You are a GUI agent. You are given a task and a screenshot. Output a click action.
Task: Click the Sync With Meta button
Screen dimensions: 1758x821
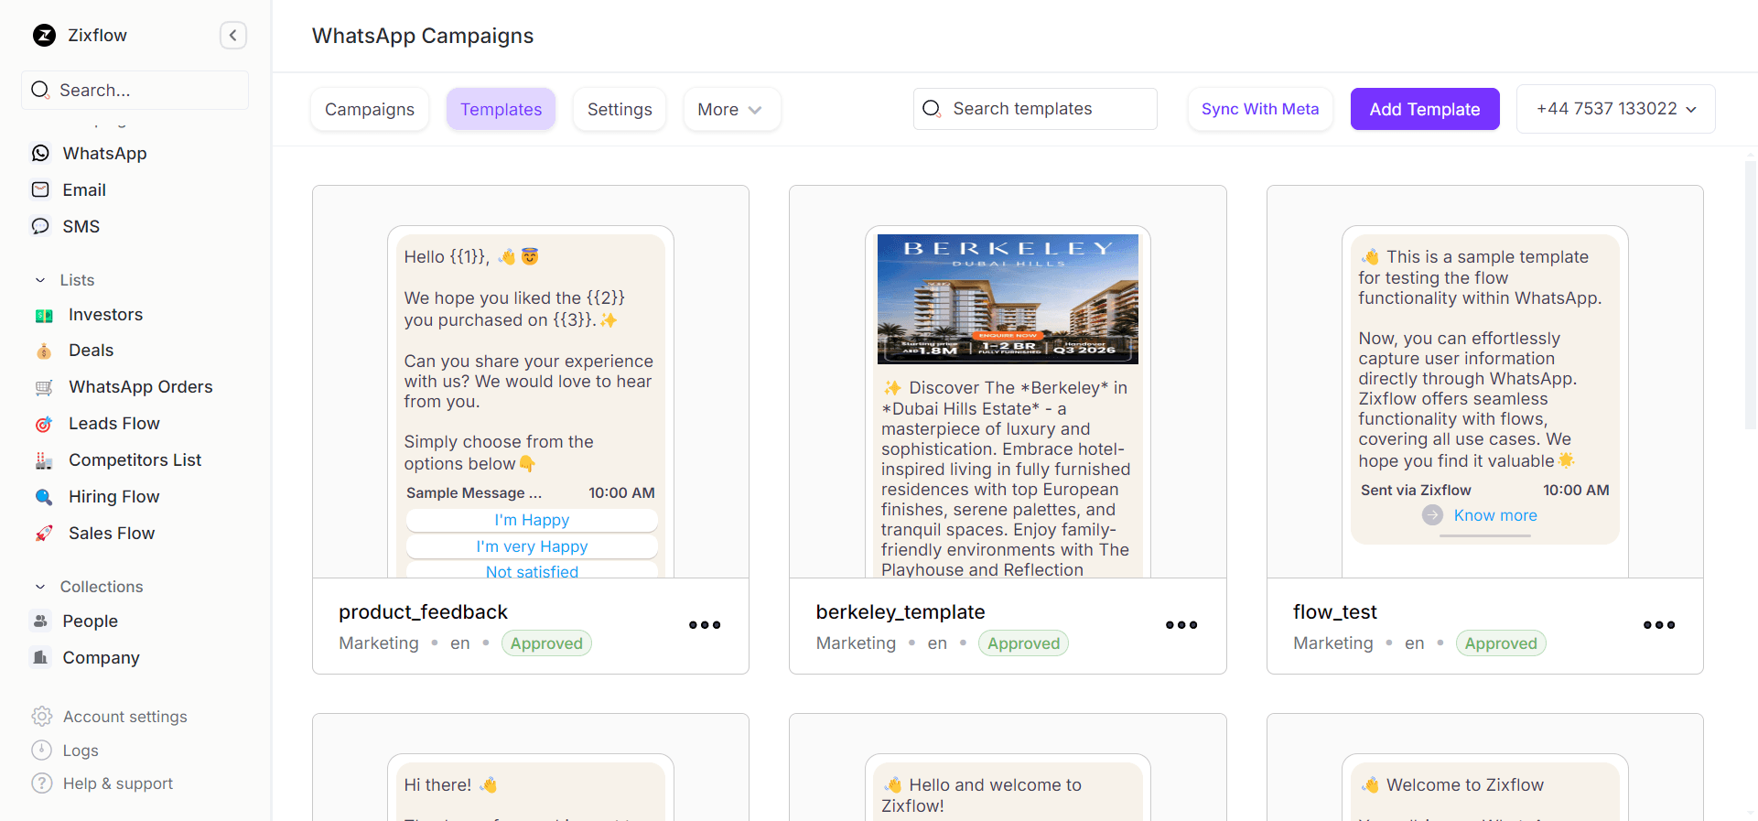(x=1259, y=109)
